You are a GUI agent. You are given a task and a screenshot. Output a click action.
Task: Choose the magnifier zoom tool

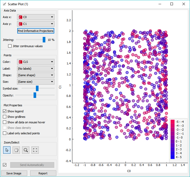[26, 150]
